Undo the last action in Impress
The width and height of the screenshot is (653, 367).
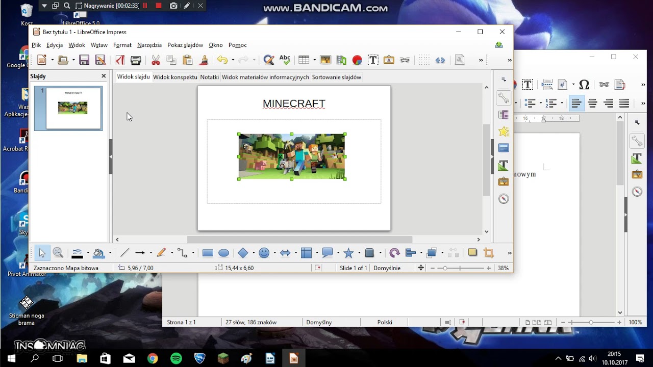(222, 60)
